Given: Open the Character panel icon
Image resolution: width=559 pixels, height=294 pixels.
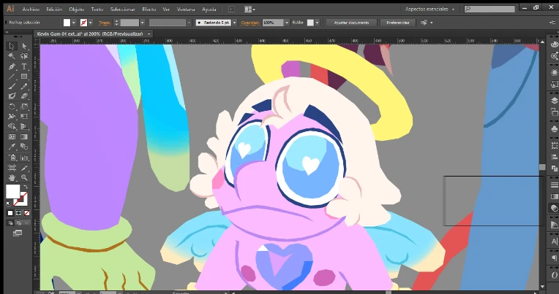Looking at the screenshot, I should (555, 241).
